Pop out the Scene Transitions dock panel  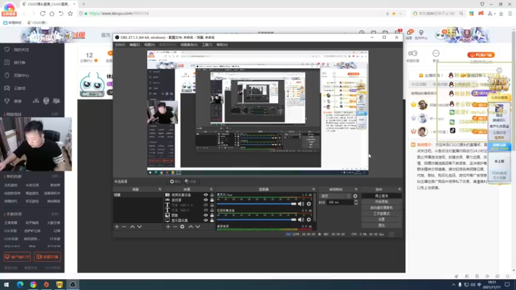356,189
